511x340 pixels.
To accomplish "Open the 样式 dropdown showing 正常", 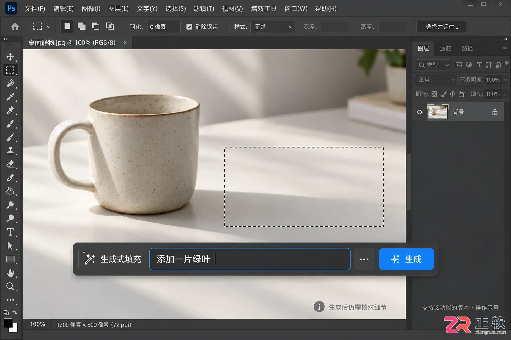I will [273, 27].
